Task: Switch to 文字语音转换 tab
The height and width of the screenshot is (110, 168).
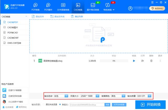Action: (x=63, y=7)
